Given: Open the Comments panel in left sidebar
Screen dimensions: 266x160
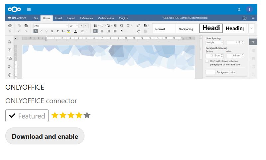Looking at the screenshot, I should pos(10,50).
